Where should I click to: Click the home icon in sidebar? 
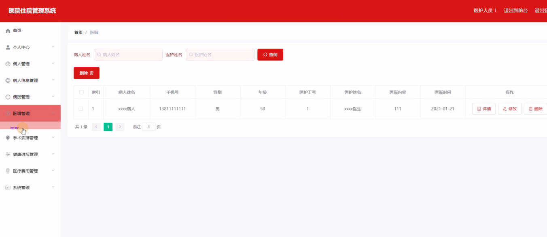click(x=8, y=31)
